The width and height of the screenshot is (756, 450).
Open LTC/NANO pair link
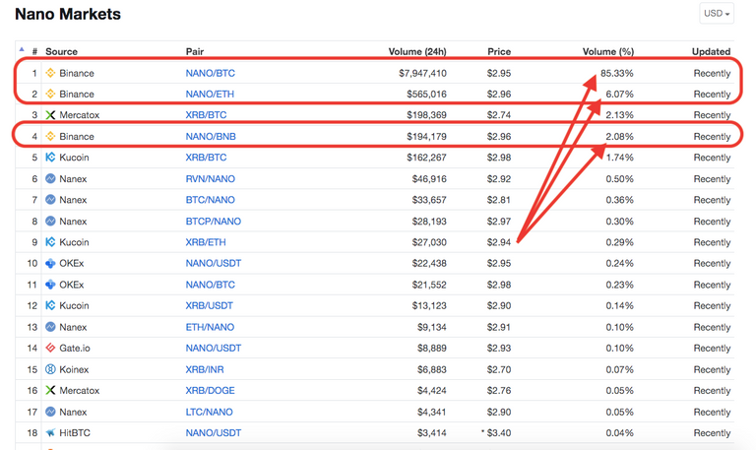click(210, 412)
